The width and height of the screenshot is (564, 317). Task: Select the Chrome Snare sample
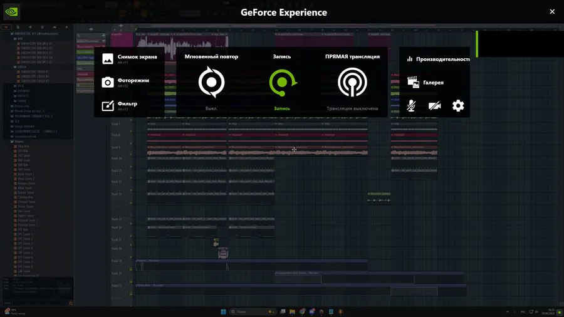(24, 202)
